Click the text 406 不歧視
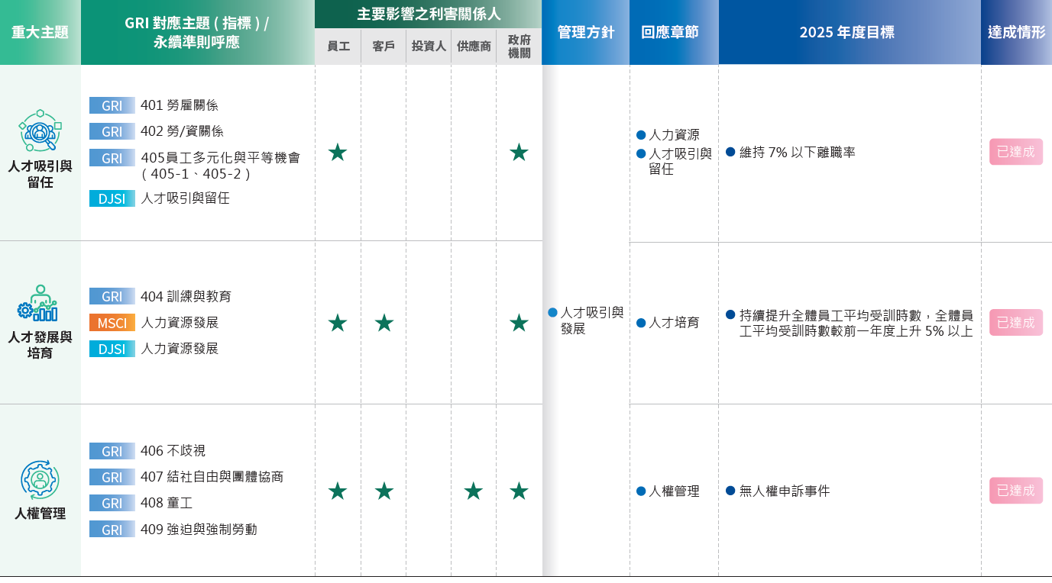 (173, 451)
